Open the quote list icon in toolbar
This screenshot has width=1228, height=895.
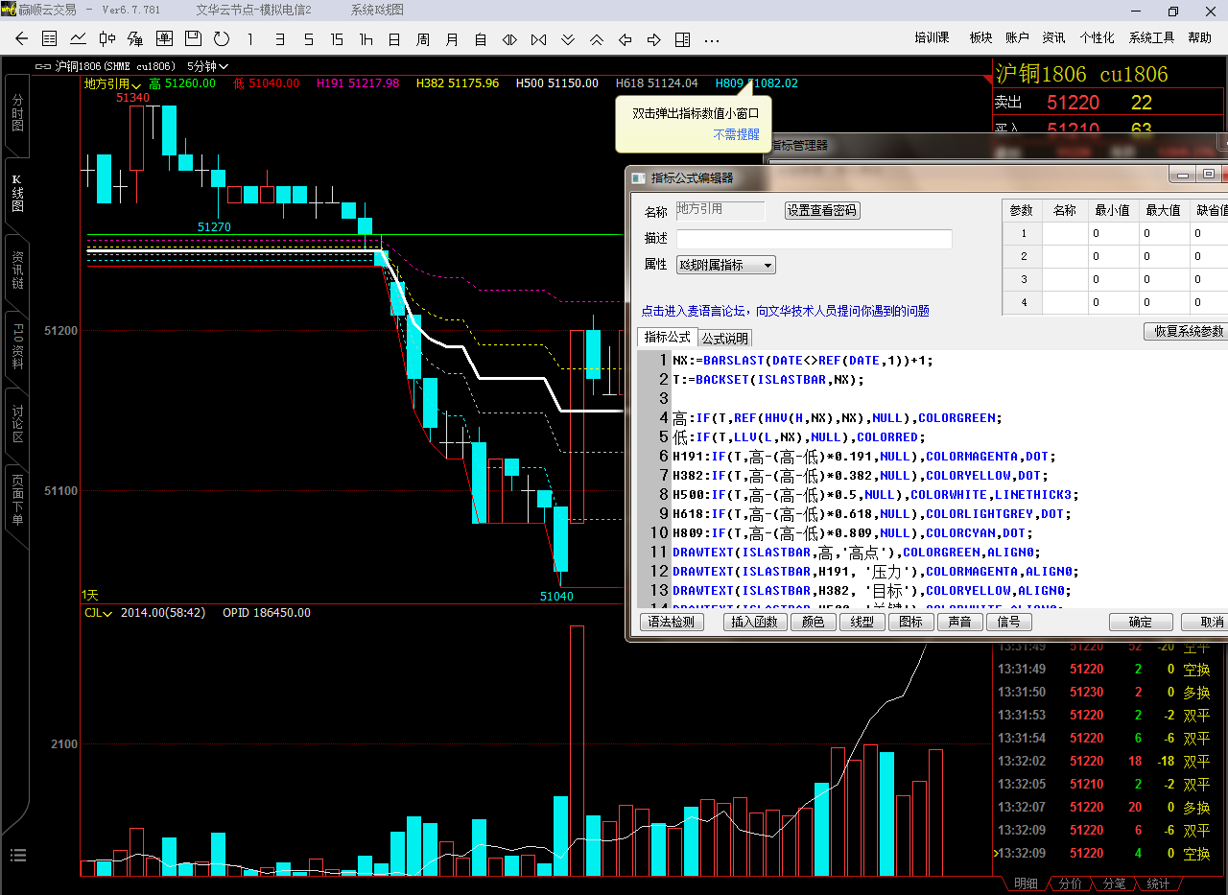coord(50,39)
